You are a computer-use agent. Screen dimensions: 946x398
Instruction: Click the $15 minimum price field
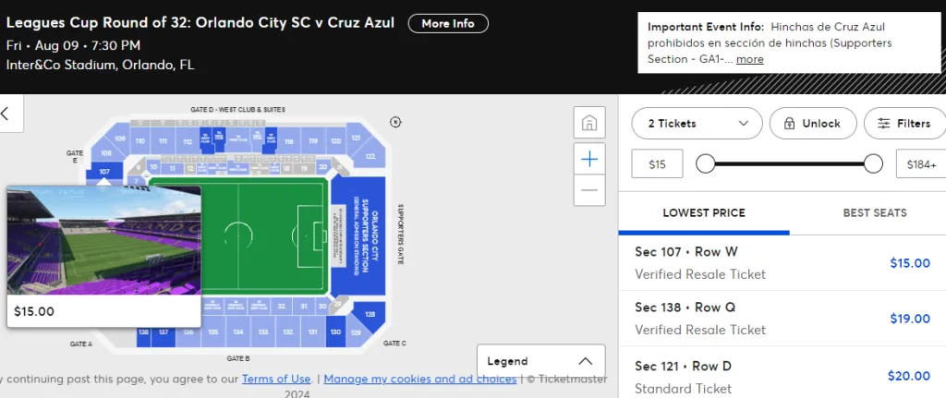(x=657, y=164)
